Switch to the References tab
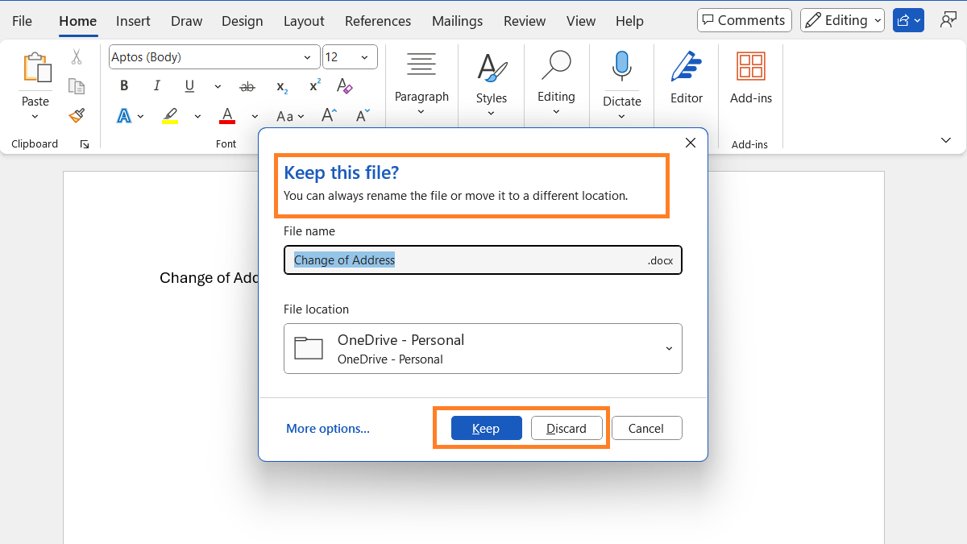Image resolution: width=967 pixels, height=544 pixels. 377,21
